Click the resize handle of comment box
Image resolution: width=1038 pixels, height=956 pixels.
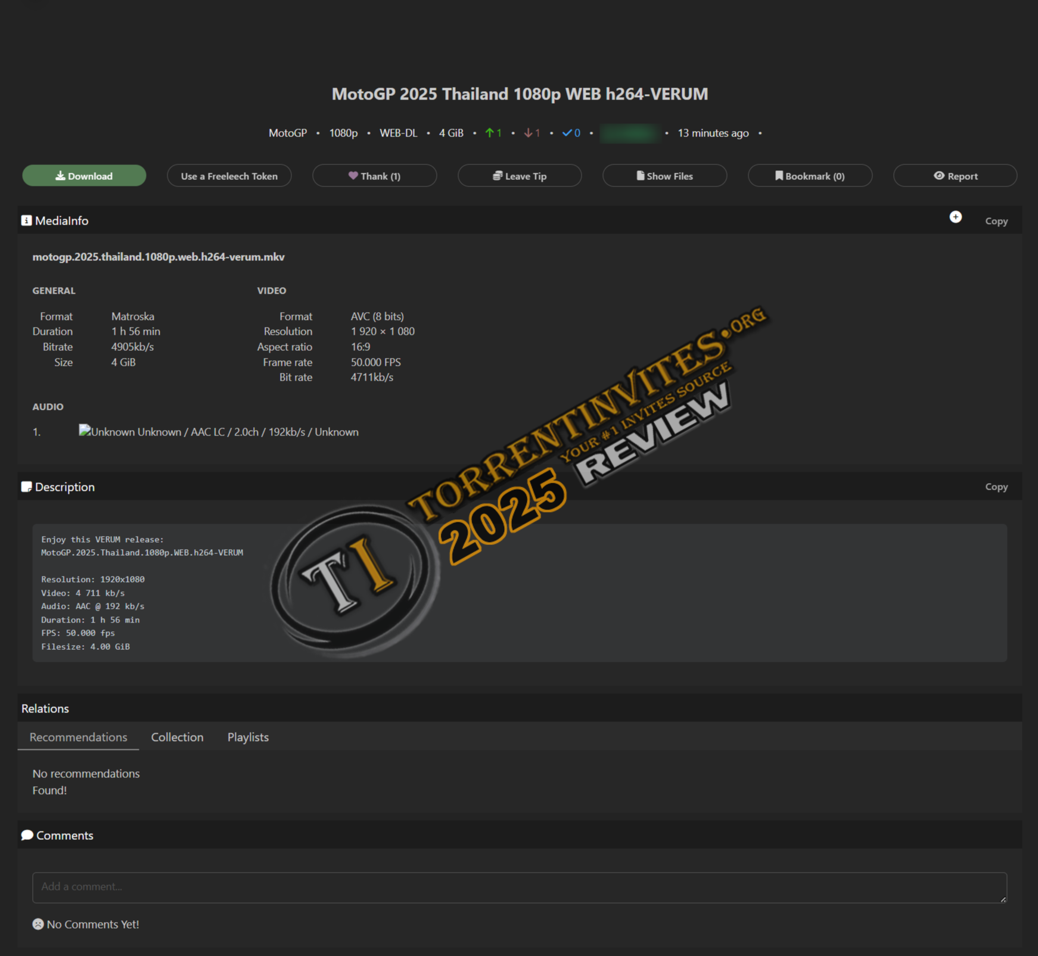click(x=1003, y=899)
